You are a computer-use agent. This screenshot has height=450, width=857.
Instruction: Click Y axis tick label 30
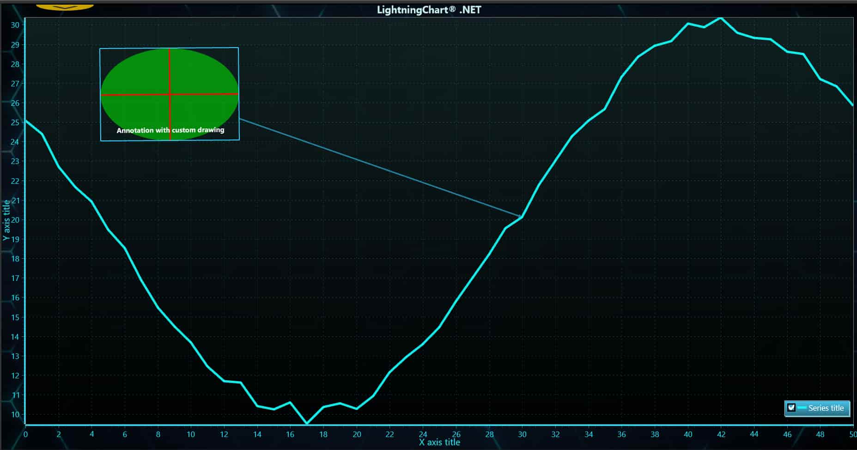[15, 25]
